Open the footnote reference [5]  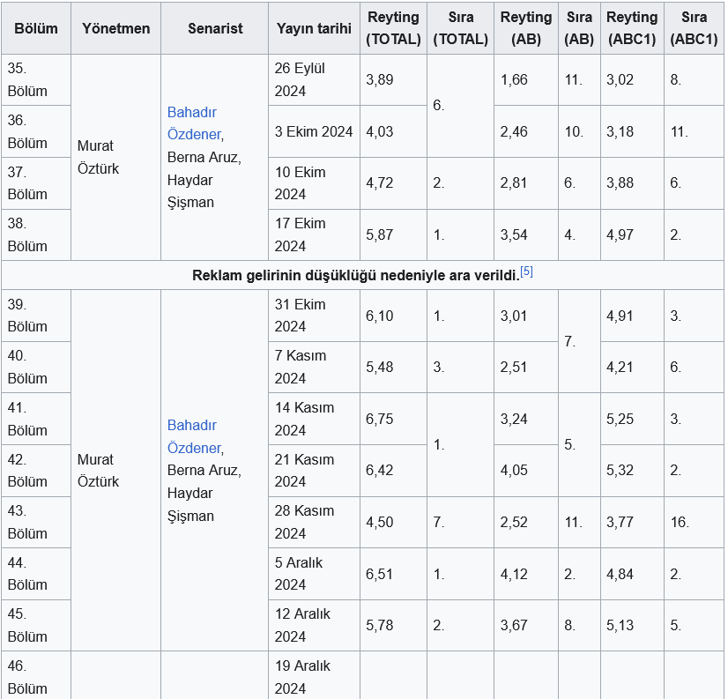526,271
